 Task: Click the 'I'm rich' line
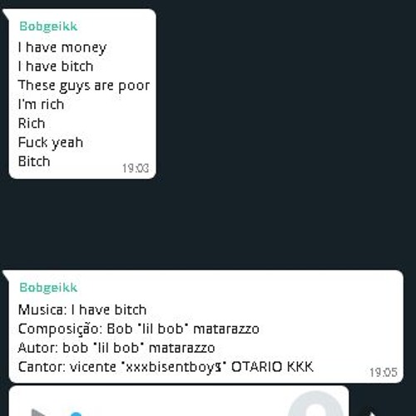(41, 105)
